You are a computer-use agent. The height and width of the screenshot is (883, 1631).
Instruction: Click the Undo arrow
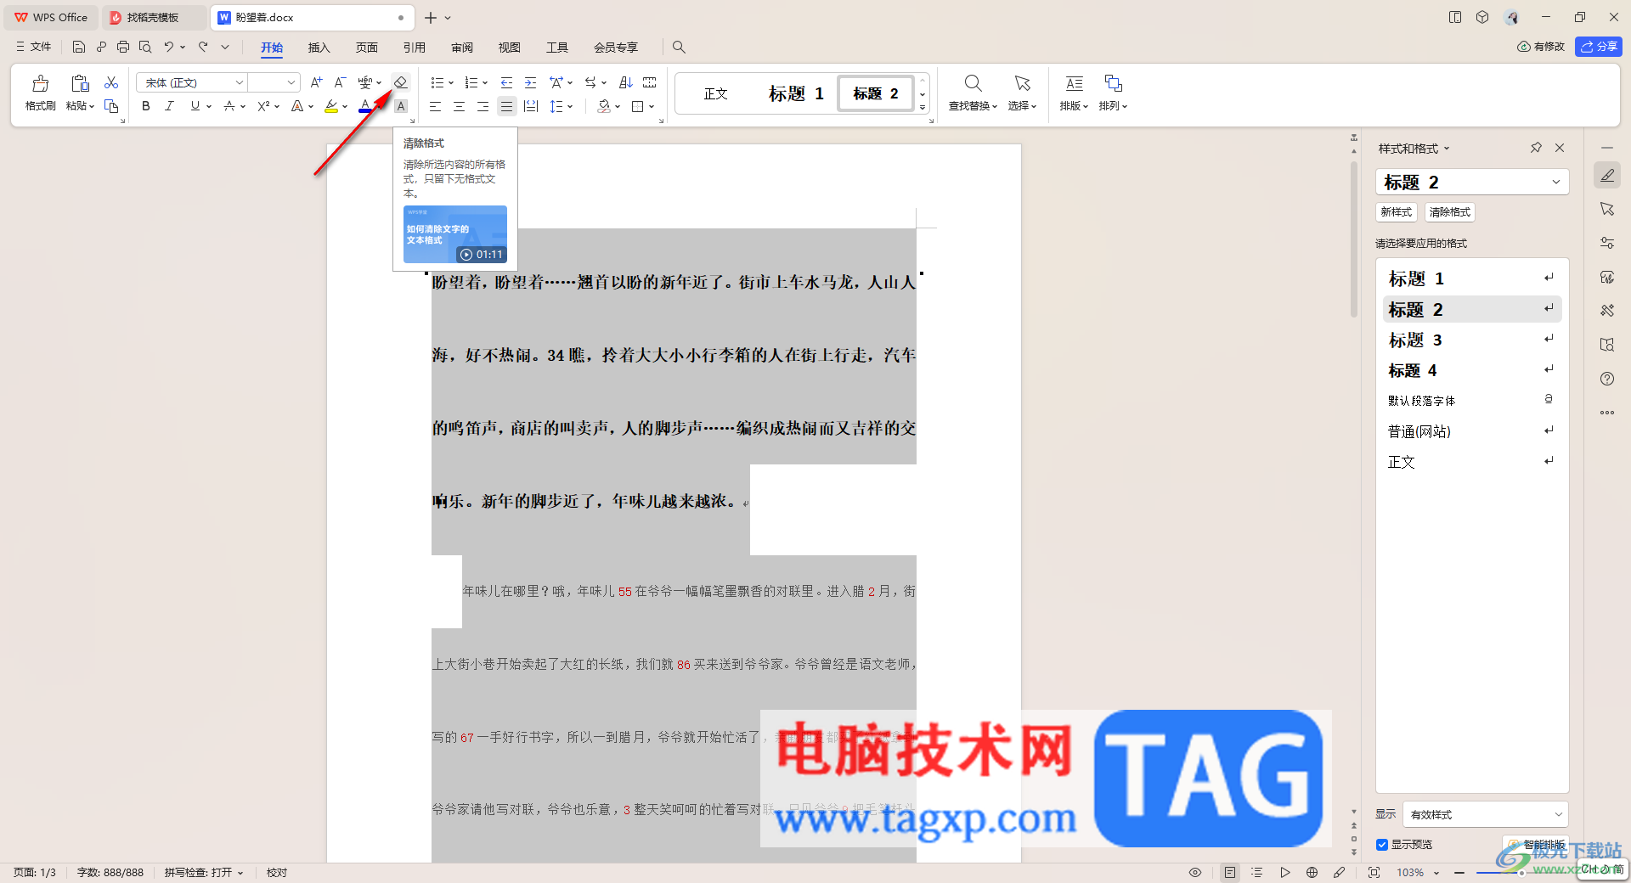click(x=169, y=47)
